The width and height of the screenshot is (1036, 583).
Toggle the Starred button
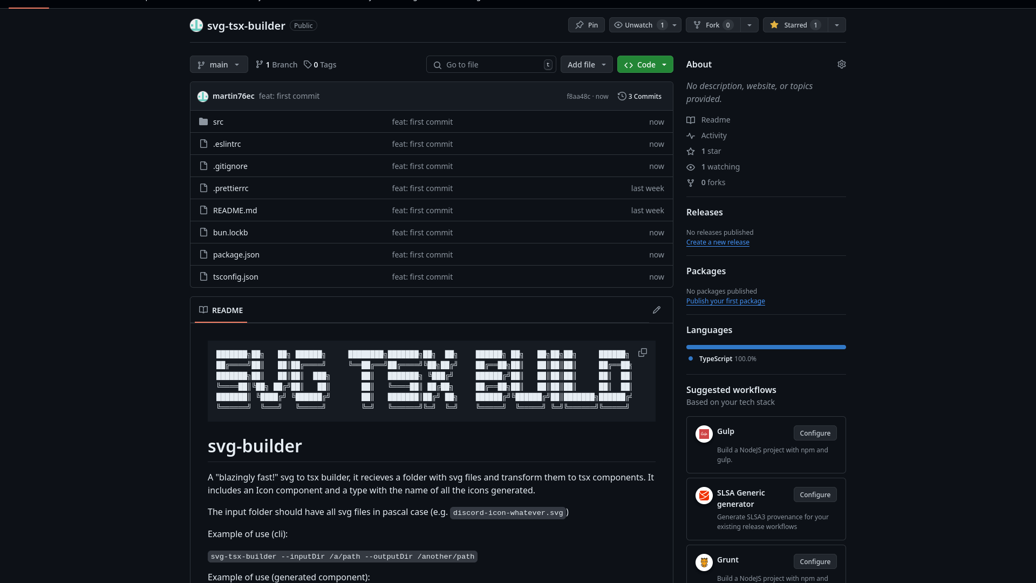point(794,25)
